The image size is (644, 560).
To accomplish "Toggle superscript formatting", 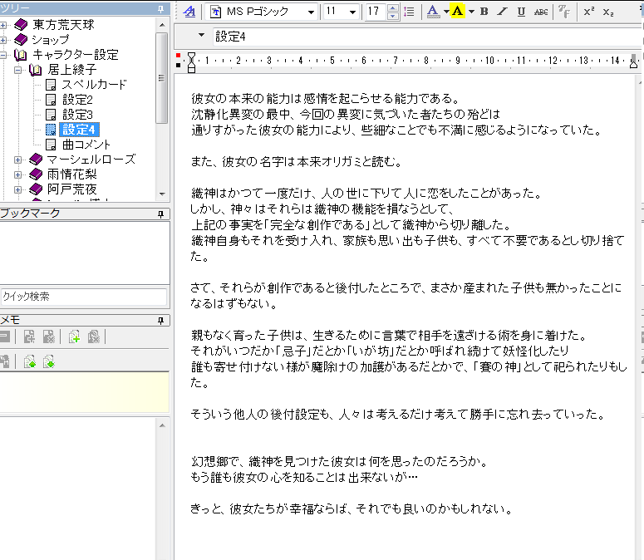I will pyautogui.click(x=589, y=12).
